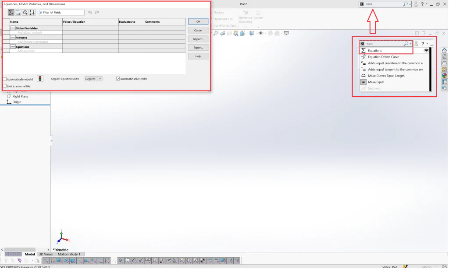This screenshot has width=449, height=269.
Task: Open Custom Properties icon in task pane
Action: coord(445,82)
